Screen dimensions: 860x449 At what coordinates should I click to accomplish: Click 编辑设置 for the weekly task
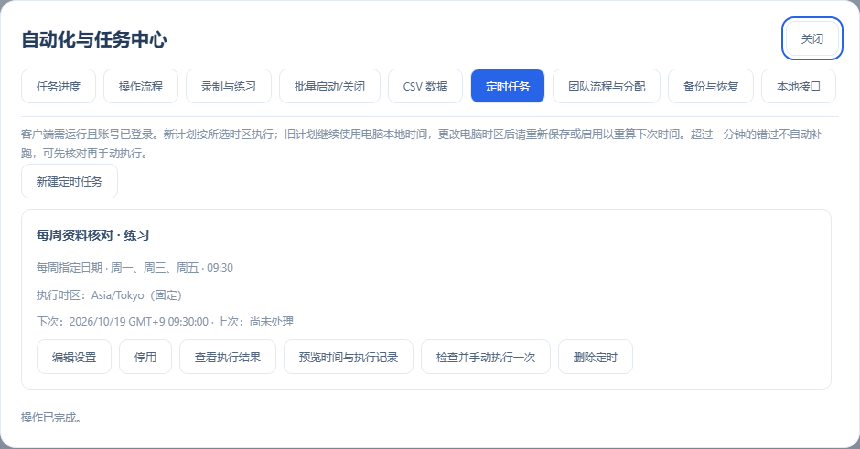pyautogui.click(x=74, y=357)
